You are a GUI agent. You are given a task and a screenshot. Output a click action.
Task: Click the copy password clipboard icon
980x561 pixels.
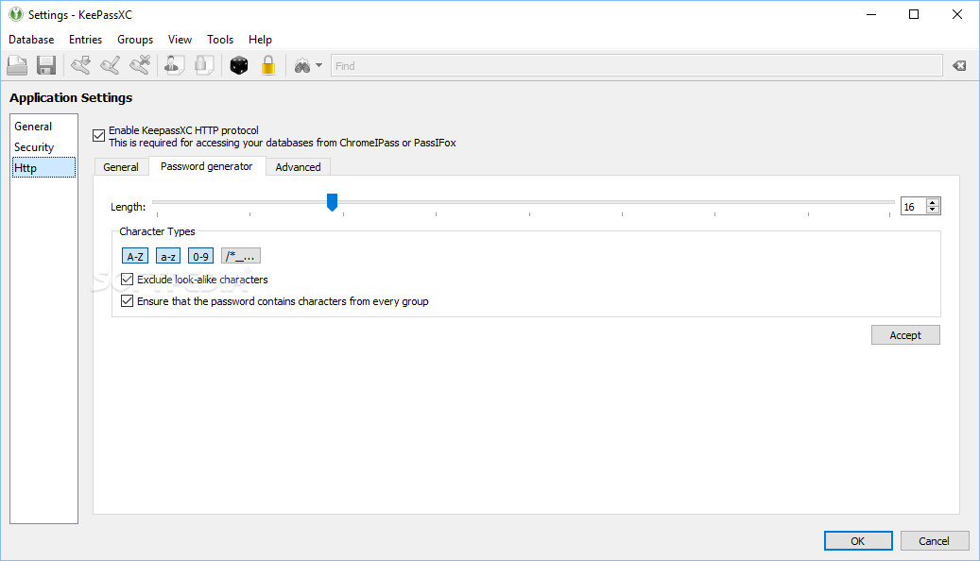point(204,65)
